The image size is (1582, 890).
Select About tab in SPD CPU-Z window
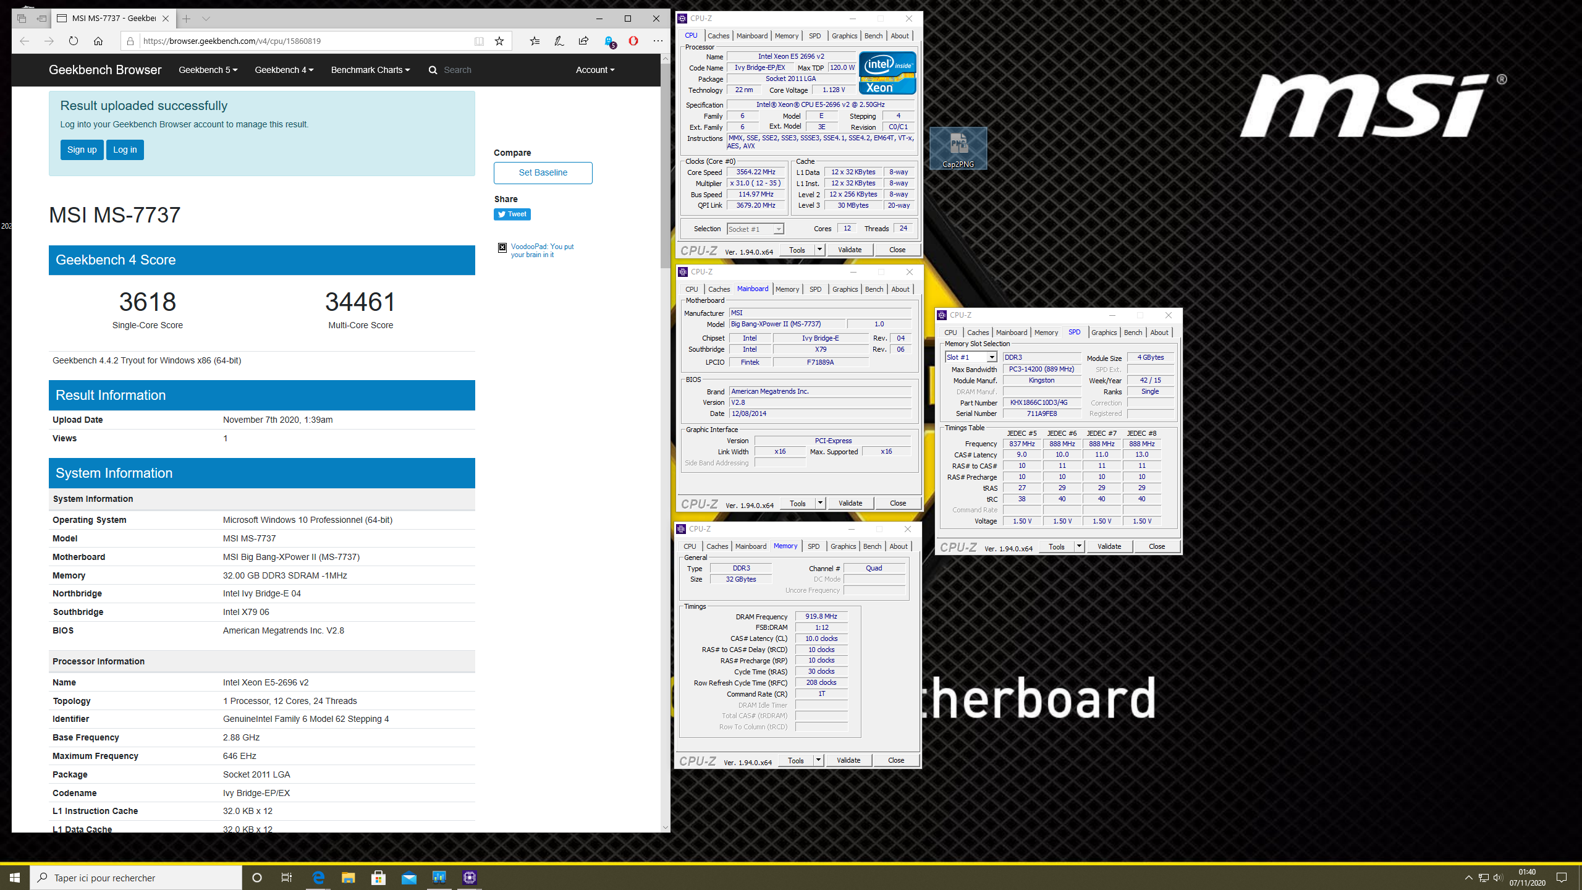pyautogui.click(x=1159, y=333)
